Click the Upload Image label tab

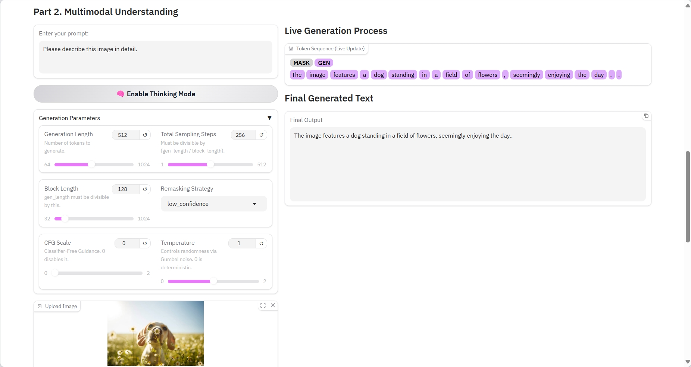click(57, 307)
